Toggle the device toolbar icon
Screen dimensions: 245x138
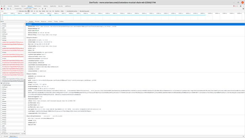[x=4, y=6]
